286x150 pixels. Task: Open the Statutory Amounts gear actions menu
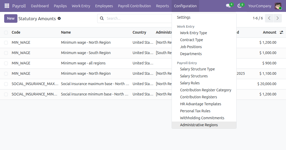coord(59,19)
